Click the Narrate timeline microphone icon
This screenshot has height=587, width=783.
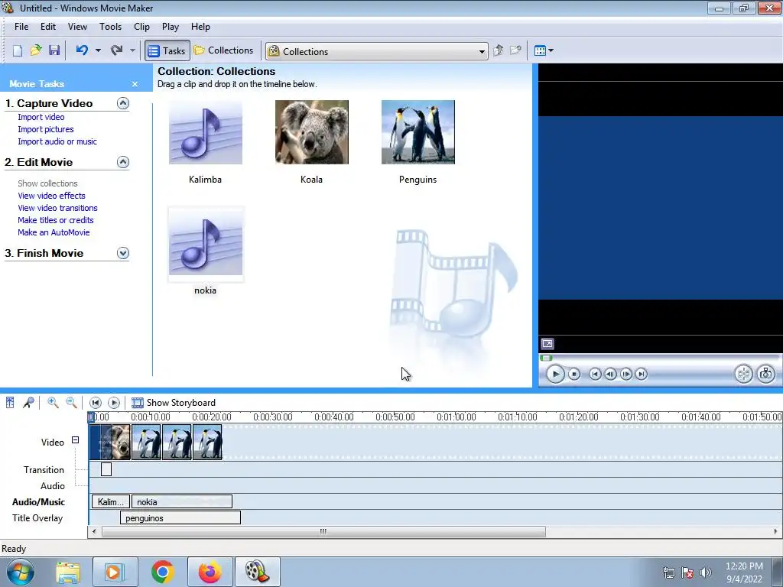click(28, 402)
